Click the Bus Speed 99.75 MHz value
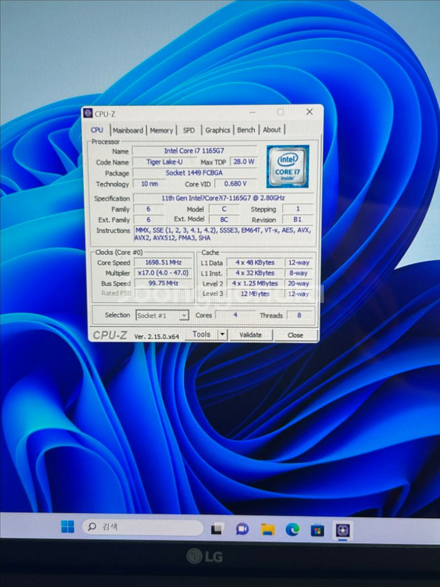Viewport: 440px width, 587px height. pos(164,283)
